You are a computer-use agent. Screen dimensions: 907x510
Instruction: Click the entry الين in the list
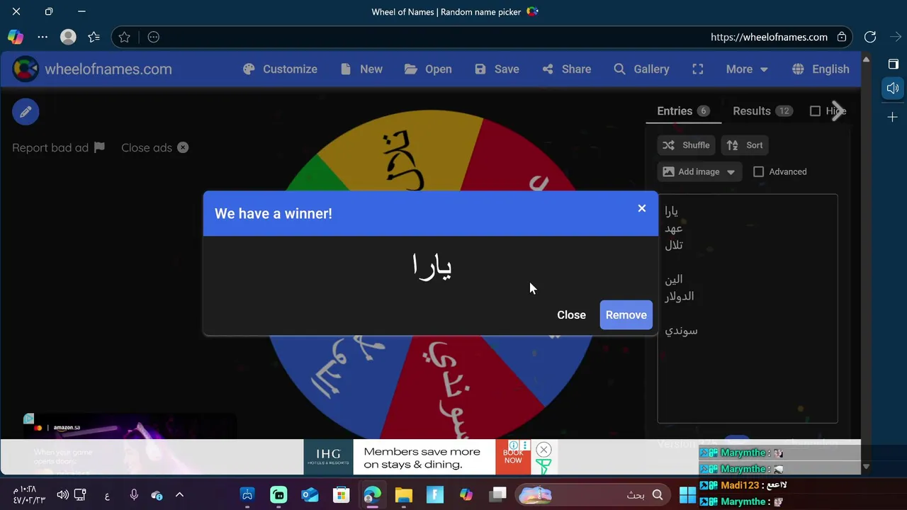tap(674, 279)
